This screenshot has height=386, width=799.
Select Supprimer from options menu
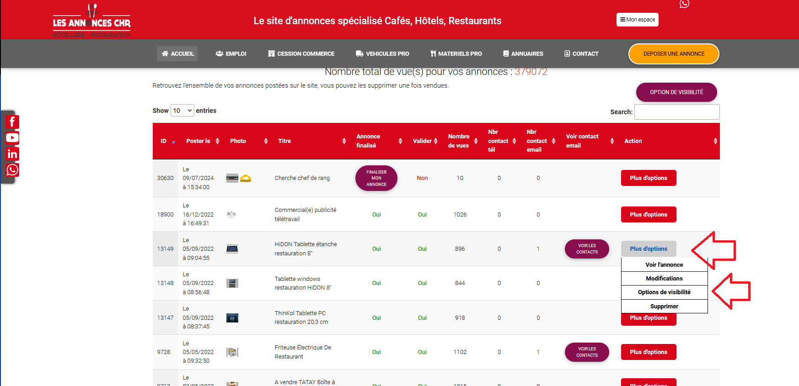click(664, 307)
